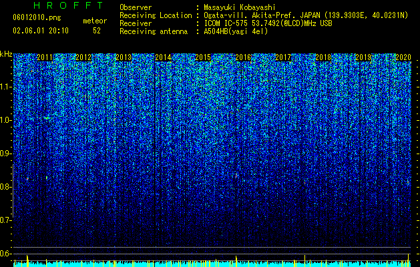Click the 2017 time marker
Viewport: 420px width, 267px height.
point(283,57)
